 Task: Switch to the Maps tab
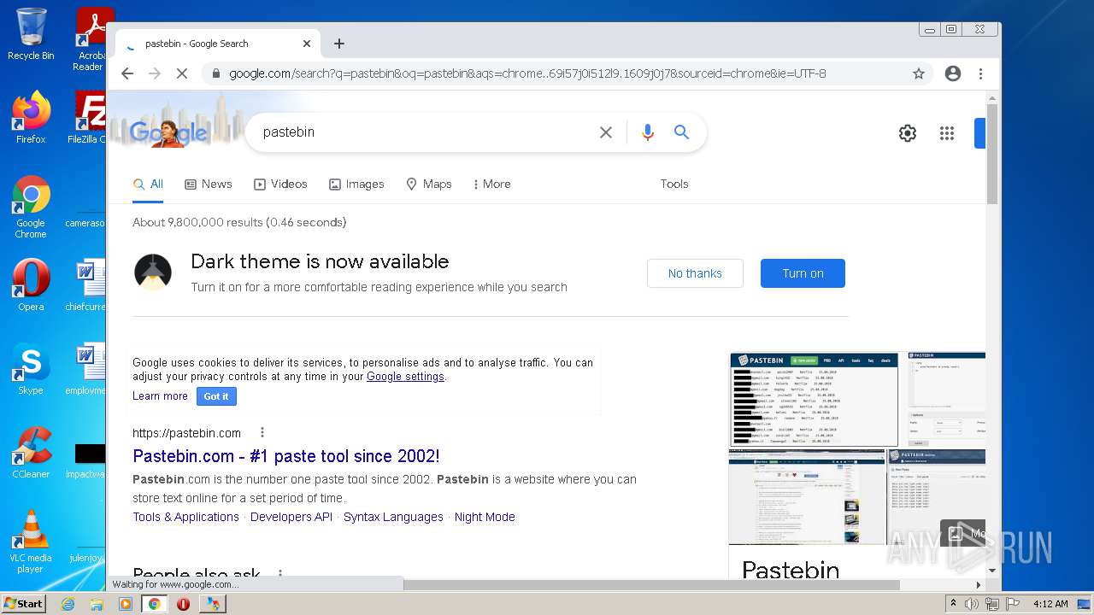[x=429, y=184]
